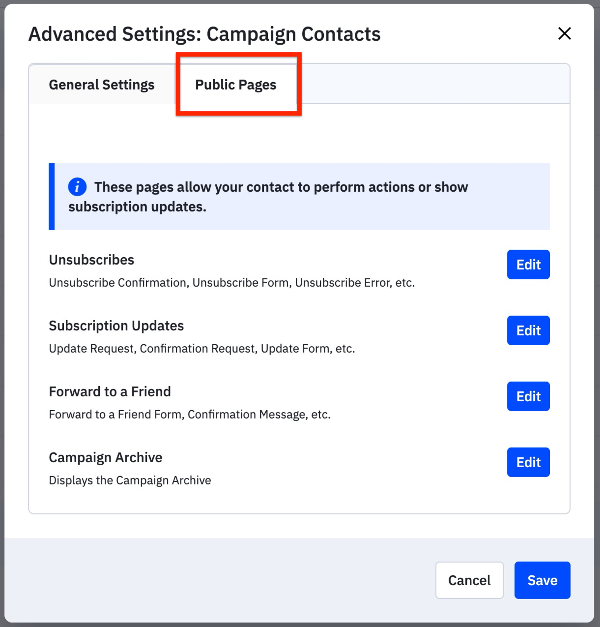Click the Advanced Settings dialog title

[204, 34]
